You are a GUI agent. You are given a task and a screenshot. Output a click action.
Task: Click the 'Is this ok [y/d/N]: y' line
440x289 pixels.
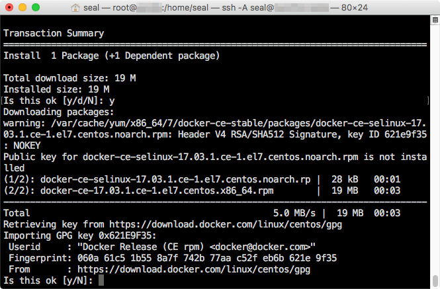click(x=60, y=101)
